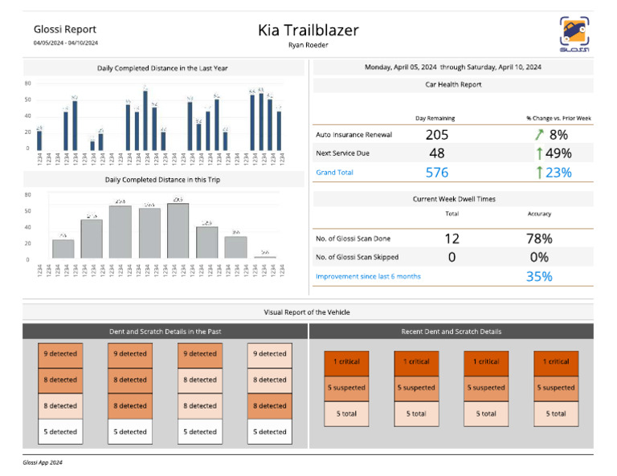
Task: Select the Dent and Scratch Details in the Past header
Action: (165, 332)
